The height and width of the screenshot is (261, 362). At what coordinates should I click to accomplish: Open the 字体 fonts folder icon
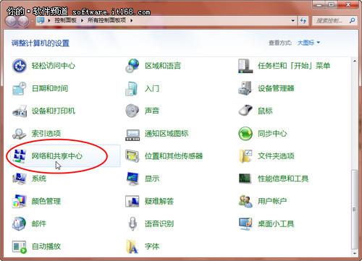click(x=132, y=247)
